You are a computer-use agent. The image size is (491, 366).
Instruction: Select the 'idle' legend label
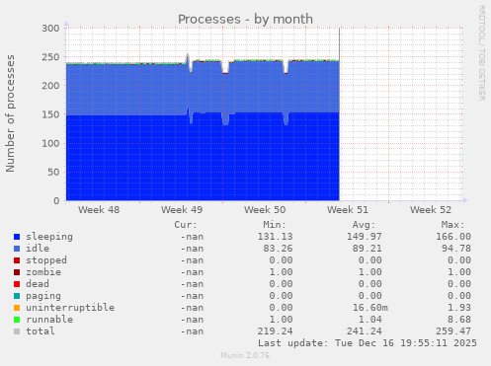[38, 249]
